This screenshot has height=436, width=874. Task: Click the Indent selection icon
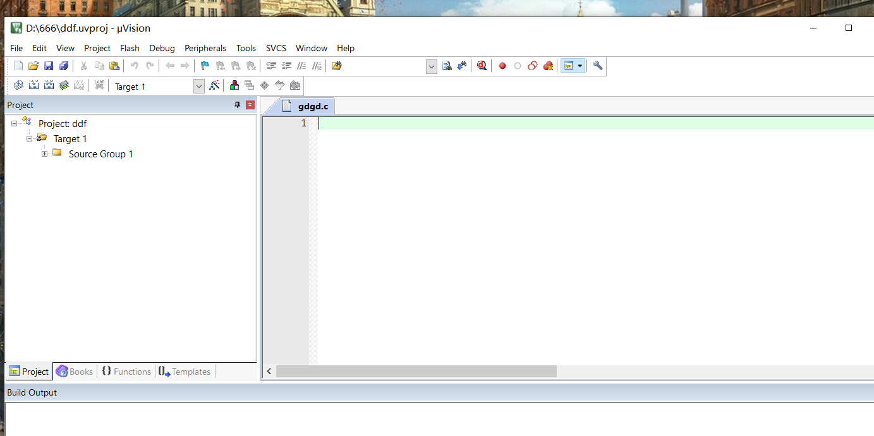click(271, 66)
